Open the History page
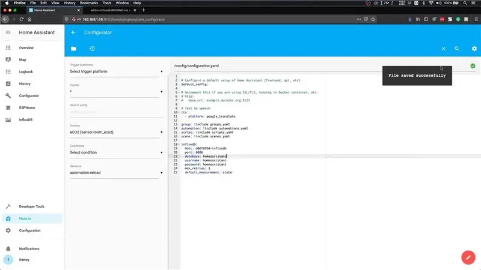The width and height of the screenshot is (481, 270). pos(25,83)
